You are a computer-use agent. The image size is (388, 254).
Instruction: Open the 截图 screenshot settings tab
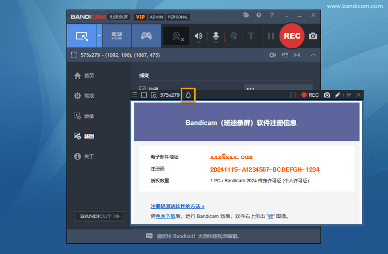pyautogui.click(x=84, y=136)
